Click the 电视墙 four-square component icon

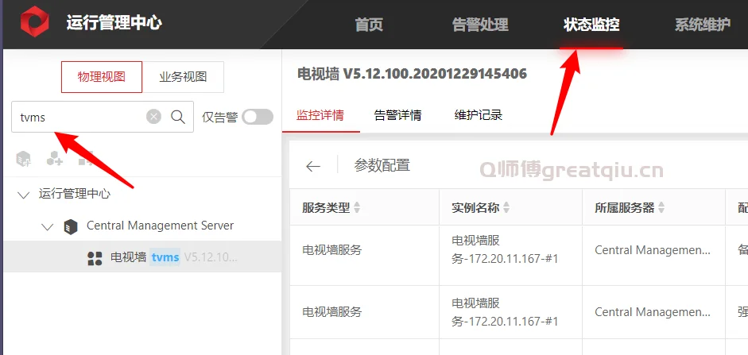pyautogui.click(x=95, y=257)
